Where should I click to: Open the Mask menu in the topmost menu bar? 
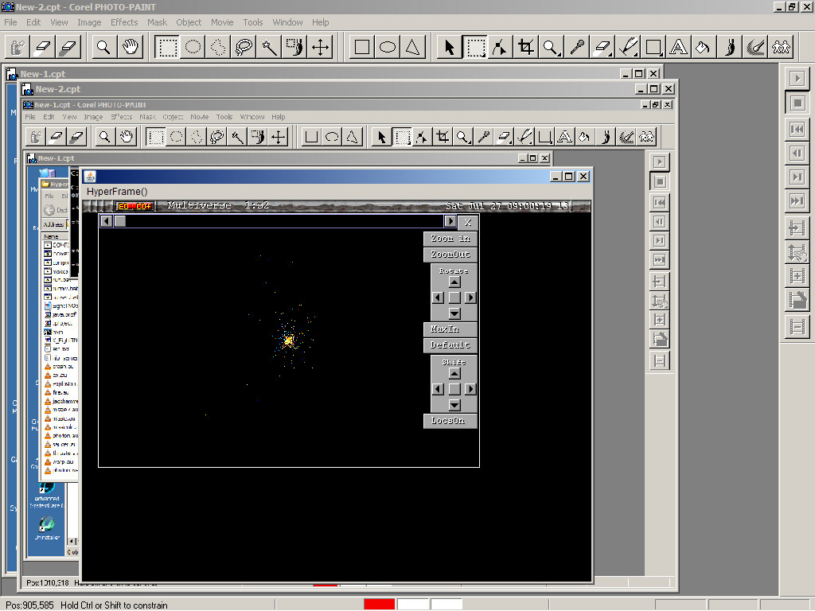pyautogui.click(x=157, y=22)
